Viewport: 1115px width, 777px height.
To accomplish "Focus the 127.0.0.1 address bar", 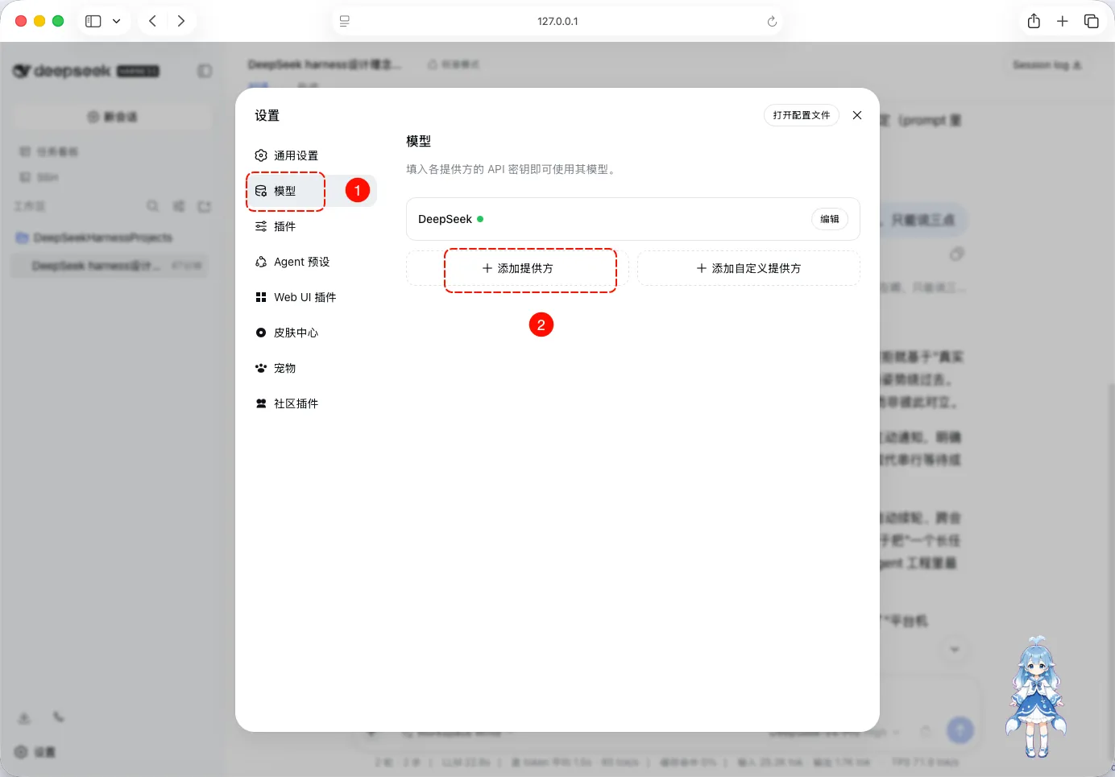I will (x=557, y=21).
